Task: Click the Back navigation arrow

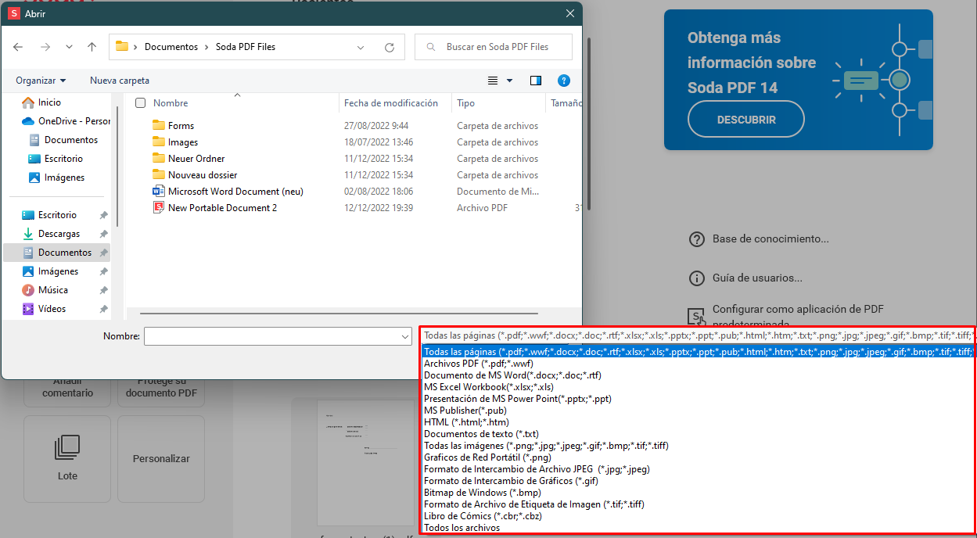Action: [18, 47]
